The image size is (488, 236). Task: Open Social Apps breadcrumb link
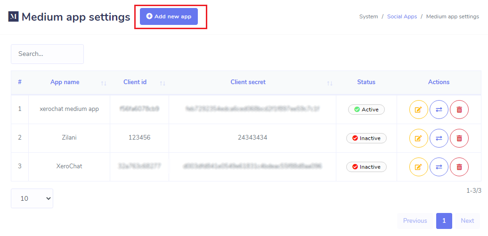pos(402,17)
